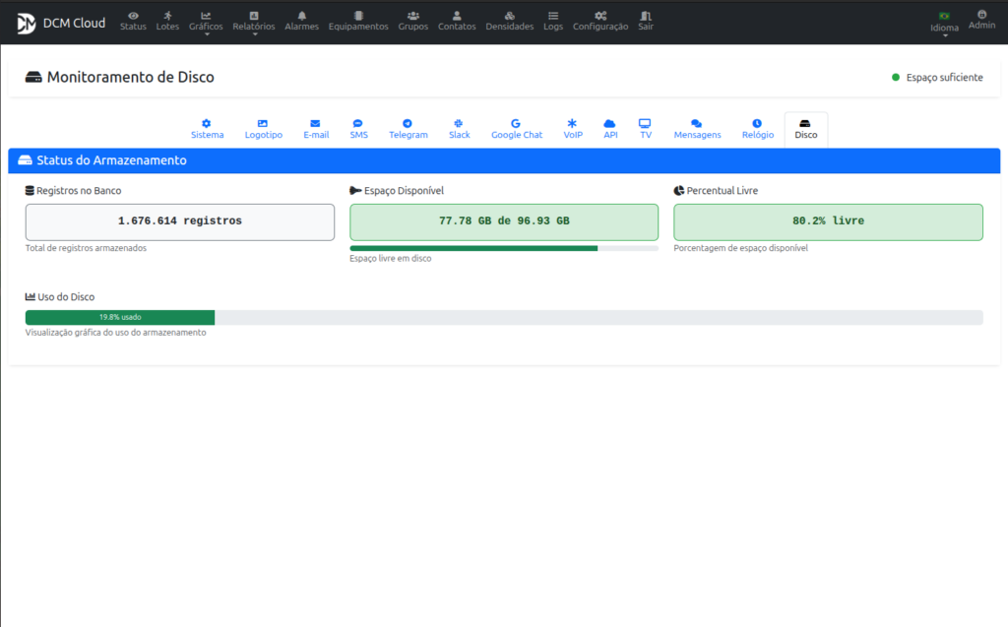Click the 1.676.614 registros field
The image size is (1008, 627).
tap(179, 221)
